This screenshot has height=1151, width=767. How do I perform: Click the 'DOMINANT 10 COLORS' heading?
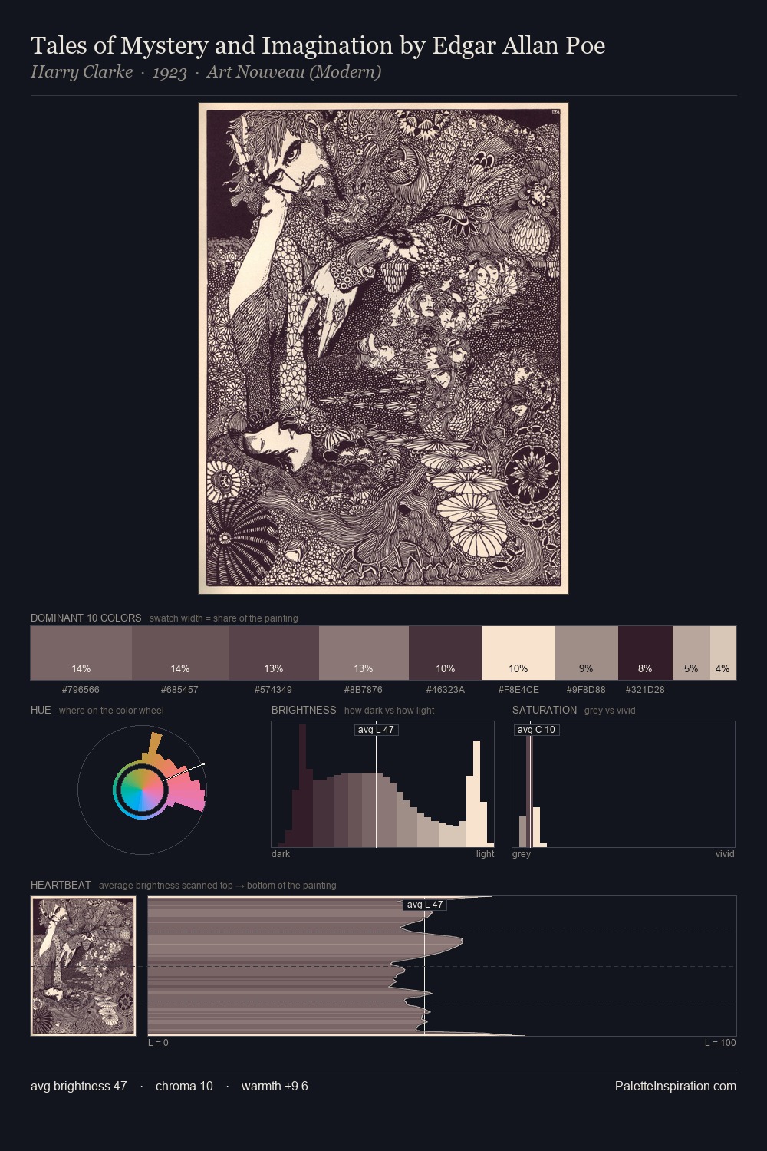coord(86,618)
